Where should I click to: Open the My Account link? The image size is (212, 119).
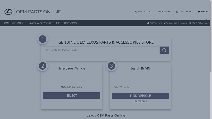[x=185, y=12]
